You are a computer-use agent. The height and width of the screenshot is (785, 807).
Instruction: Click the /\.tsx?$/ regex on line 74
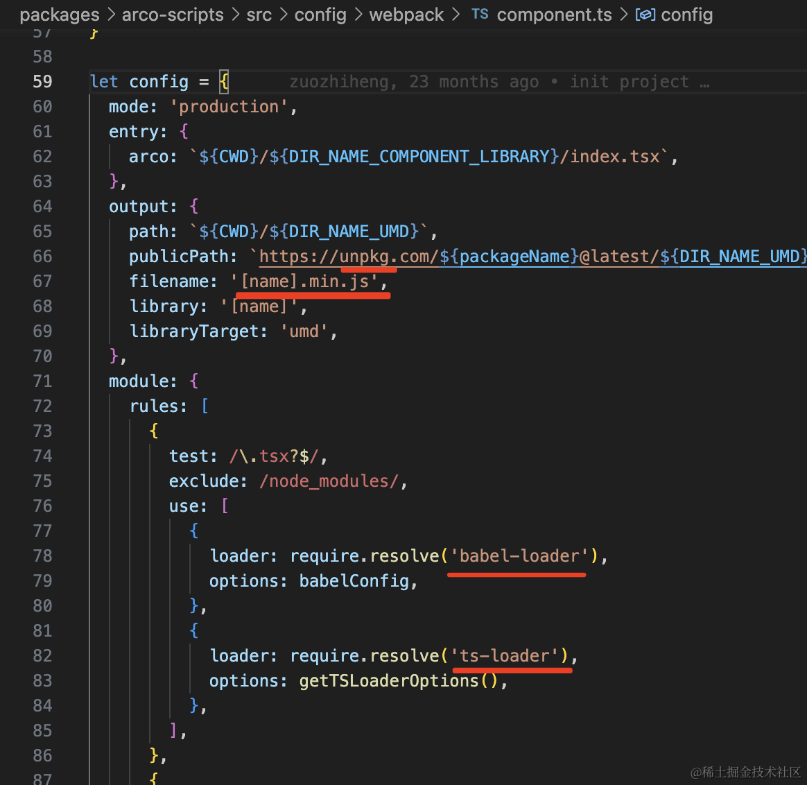click(274, 456)
